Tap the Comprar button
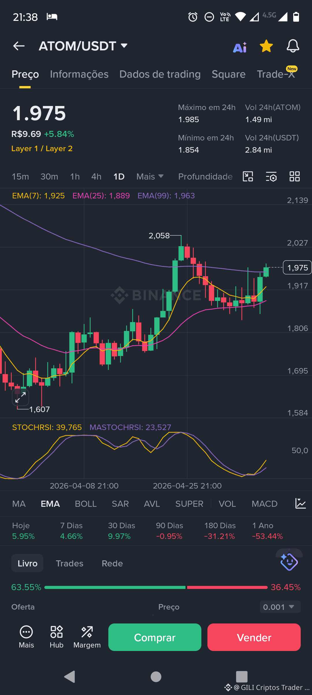Screen dimensions: 312x695 [155, 637]
